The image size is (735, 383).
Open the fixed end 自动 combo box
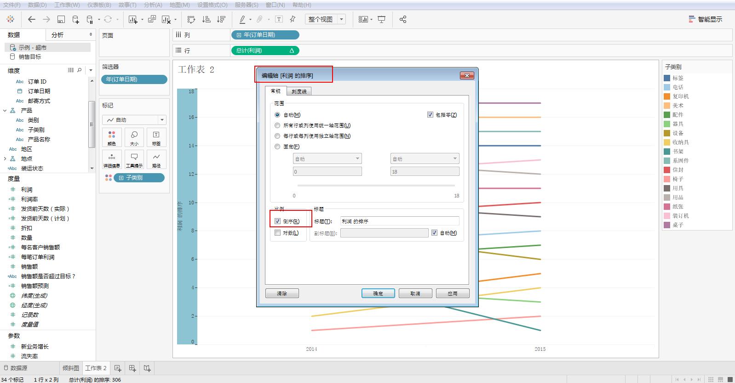[425, 159]
